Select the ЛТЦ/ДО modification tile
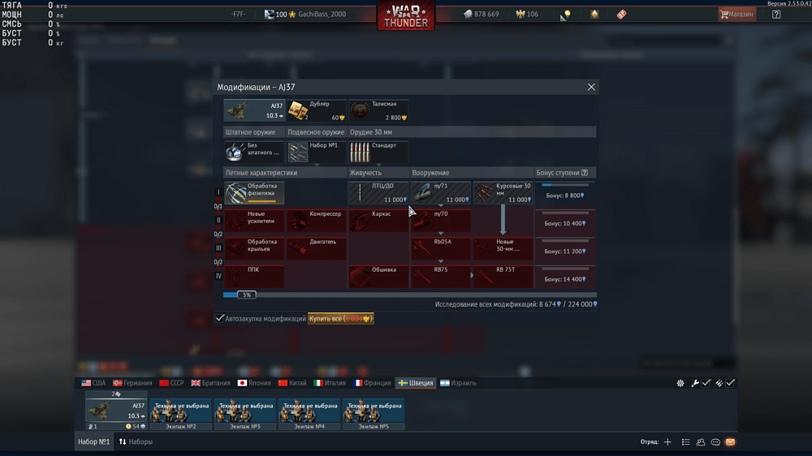This screenshot has width=812, height=456. coord(378,193)
